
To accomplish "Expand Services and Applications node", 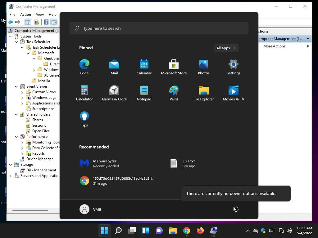I will tap(11, 176).
